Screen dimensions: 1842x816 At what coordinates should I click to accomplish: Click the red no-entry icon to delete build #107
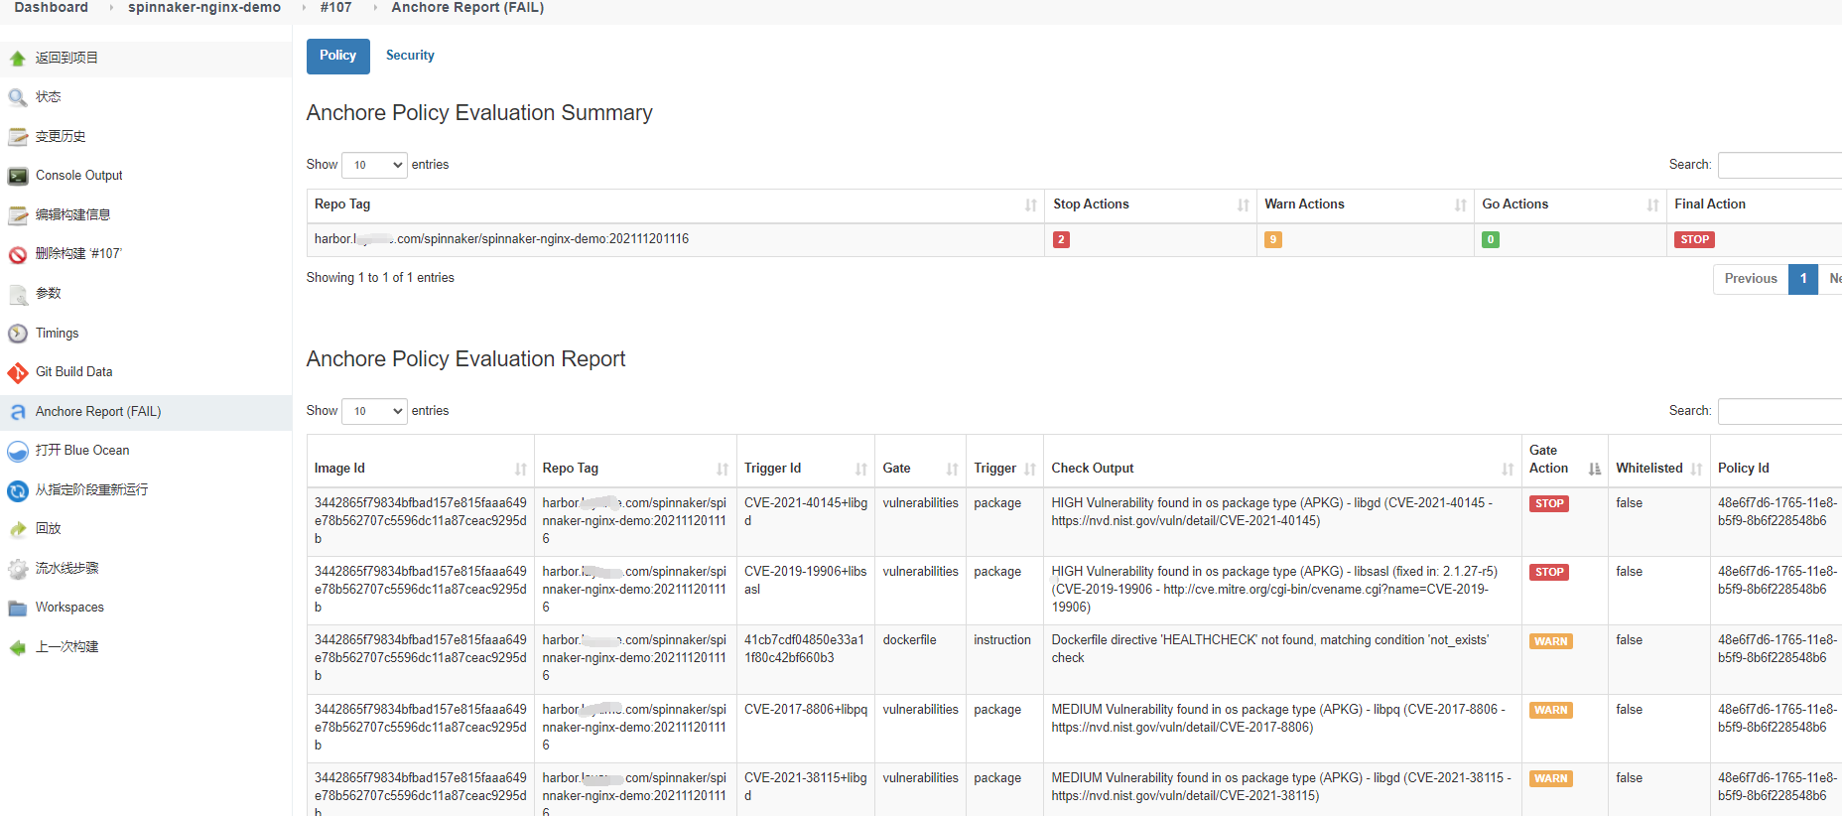point(18,254)
